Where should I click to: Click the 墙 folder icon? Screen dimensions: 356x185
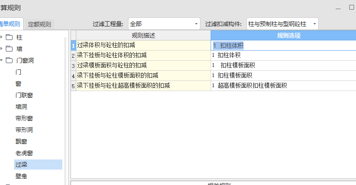[x=9, y=49]
